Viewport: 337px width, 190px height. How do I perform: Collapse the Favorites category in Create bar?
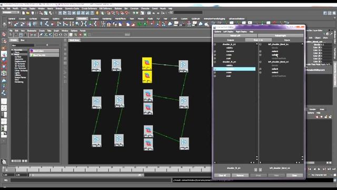coord(12,50)
